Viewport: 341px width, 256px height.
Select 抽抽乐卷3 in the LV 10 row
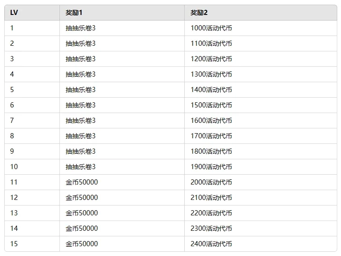click(80, 167)
